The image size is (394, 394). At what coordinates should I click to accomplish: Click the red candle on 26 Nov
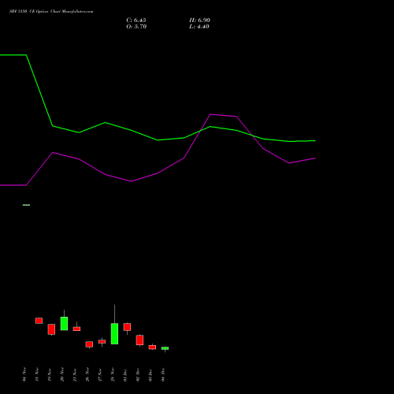[89, 344]
